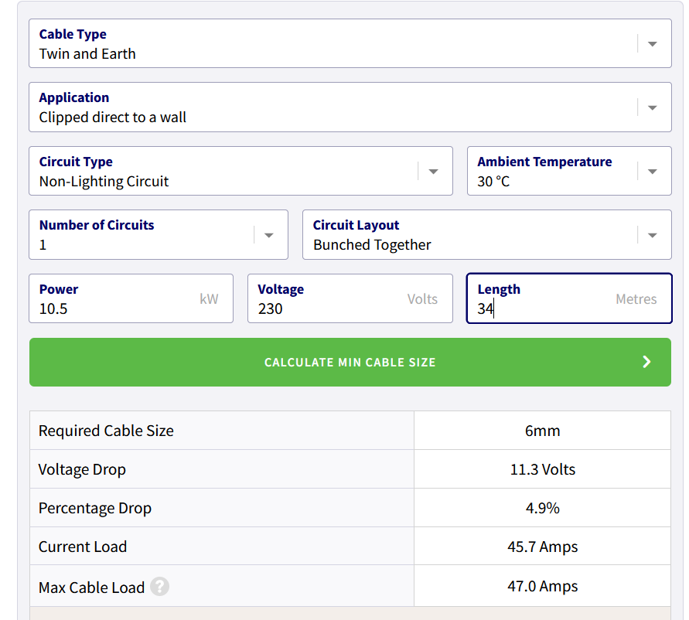Open the Circuit Type dropdown arrow

433,172
